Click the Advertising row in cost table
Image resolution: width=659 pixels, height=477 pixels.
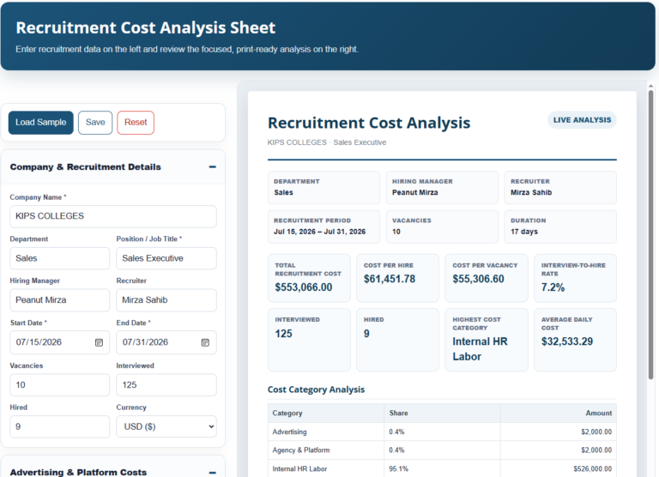(x=442, y=432)
